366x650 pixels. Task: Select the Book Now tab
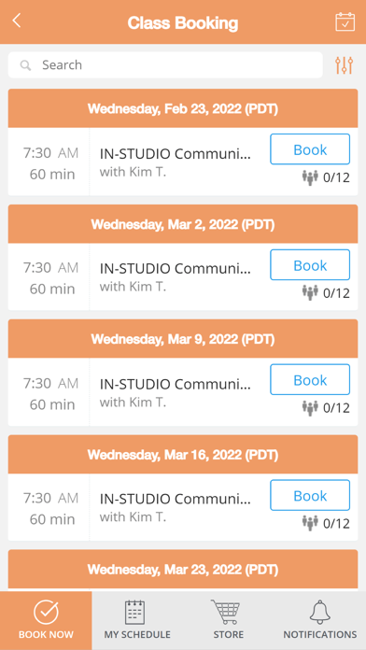click(46, 620)
